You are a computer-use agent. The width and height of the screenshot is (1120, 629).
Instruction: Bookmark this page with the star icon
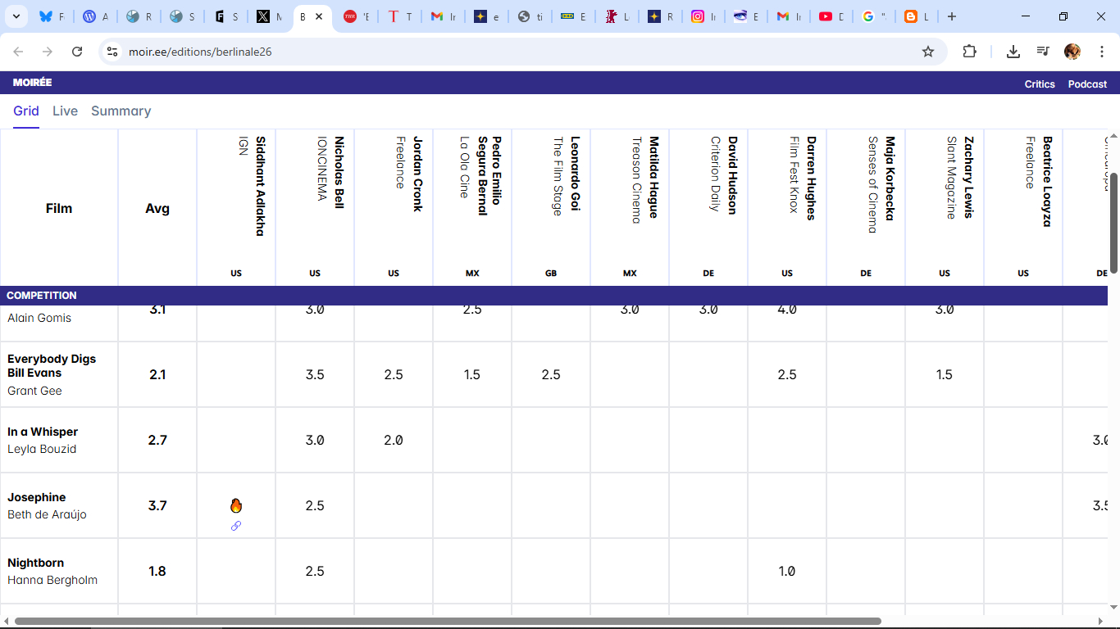[928, 52]
